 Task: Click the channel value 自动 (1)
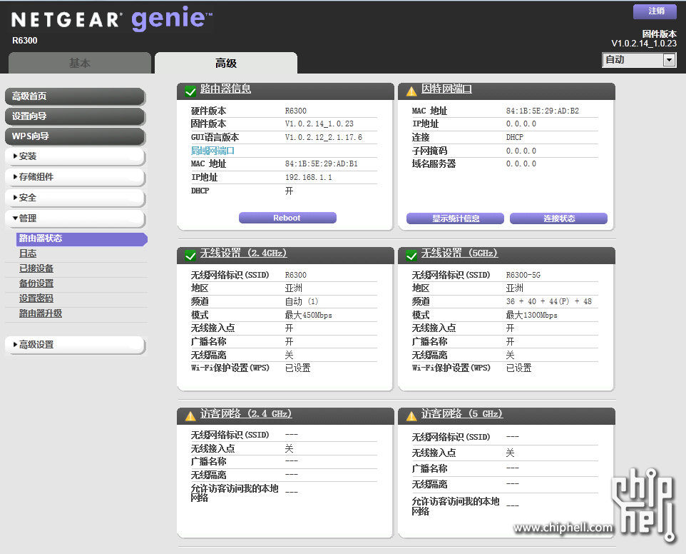click(302, 301)
